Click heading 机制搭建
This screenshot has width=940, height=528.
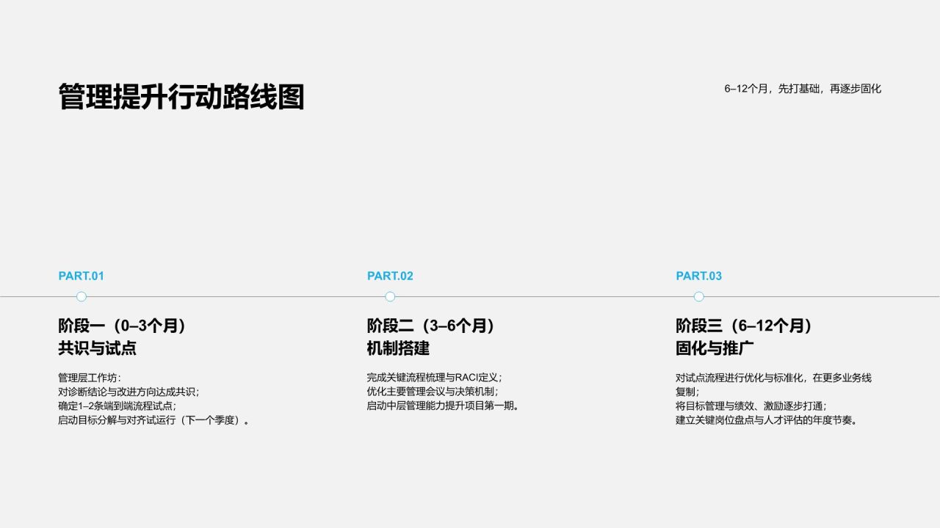pos(398,348)
